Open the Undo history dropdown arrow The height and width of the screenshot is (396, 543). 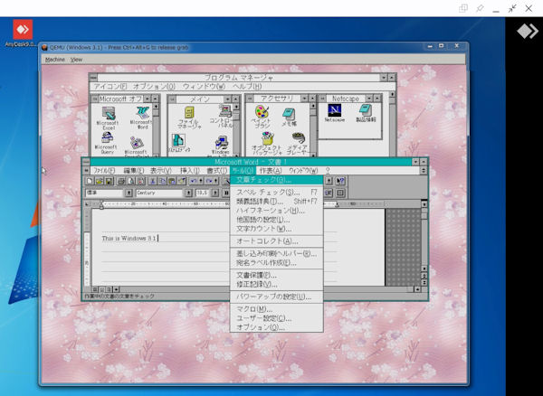(201, 181)
